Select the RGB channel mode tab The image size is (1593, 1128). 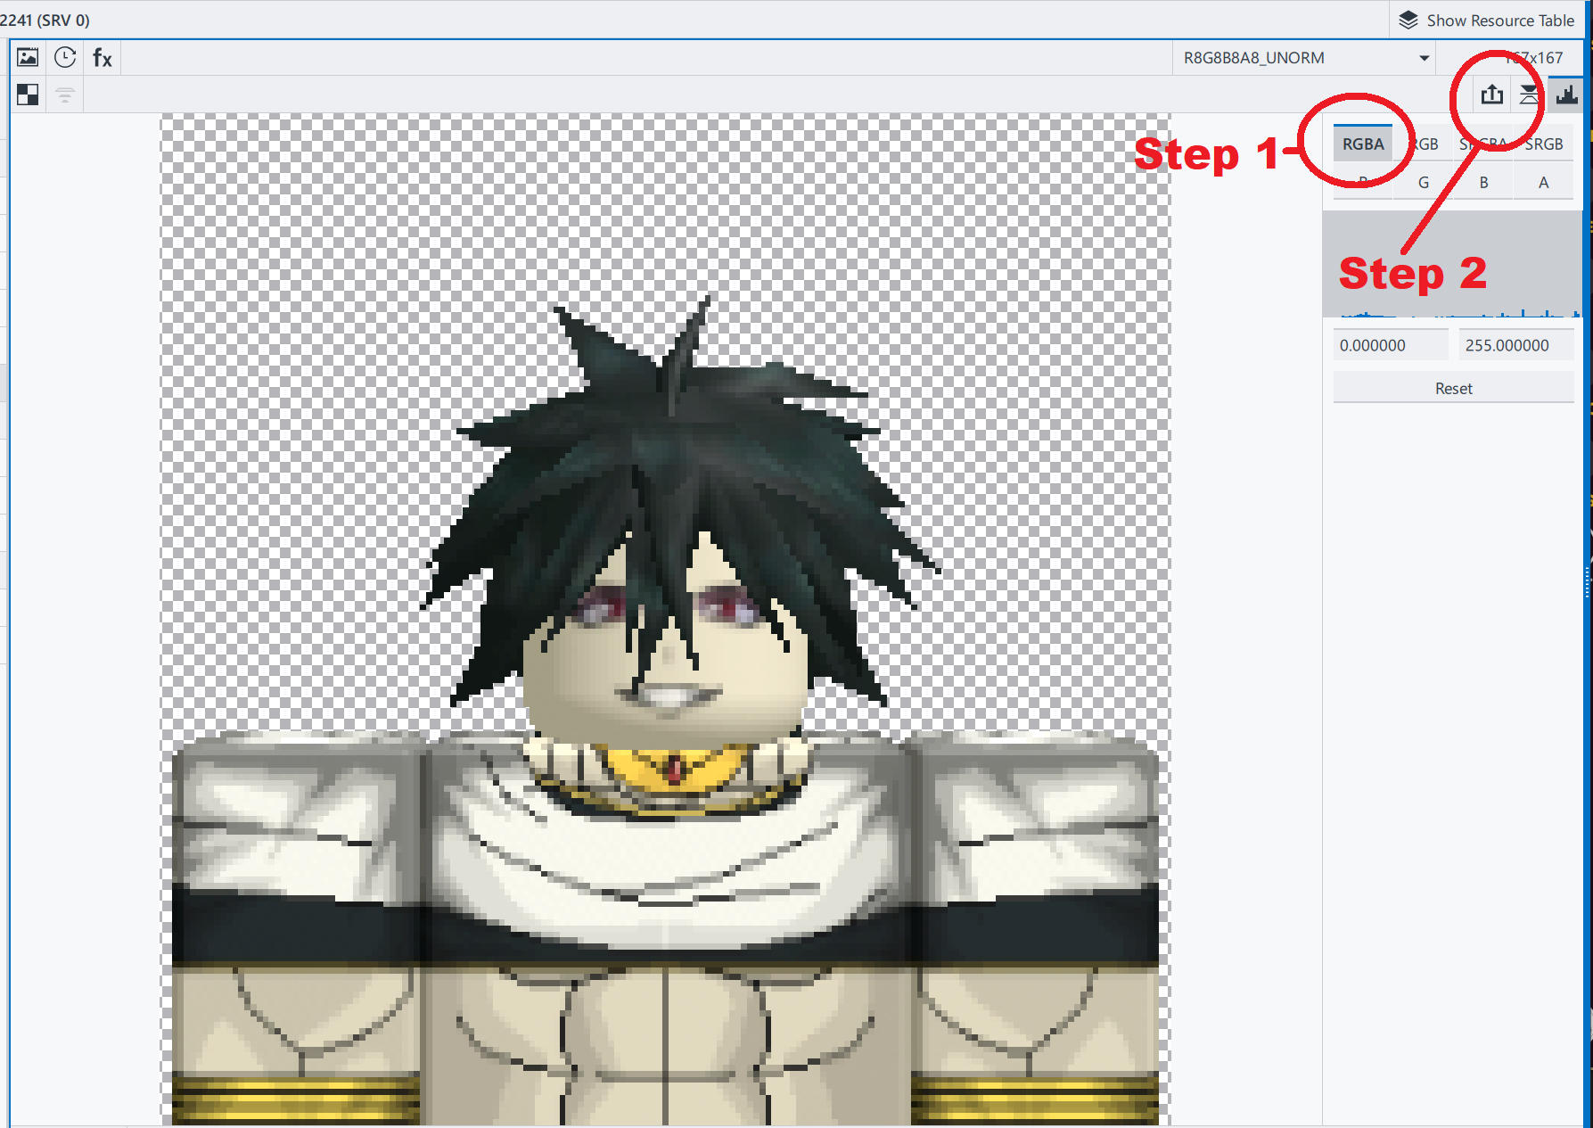tap(1424, 144)
